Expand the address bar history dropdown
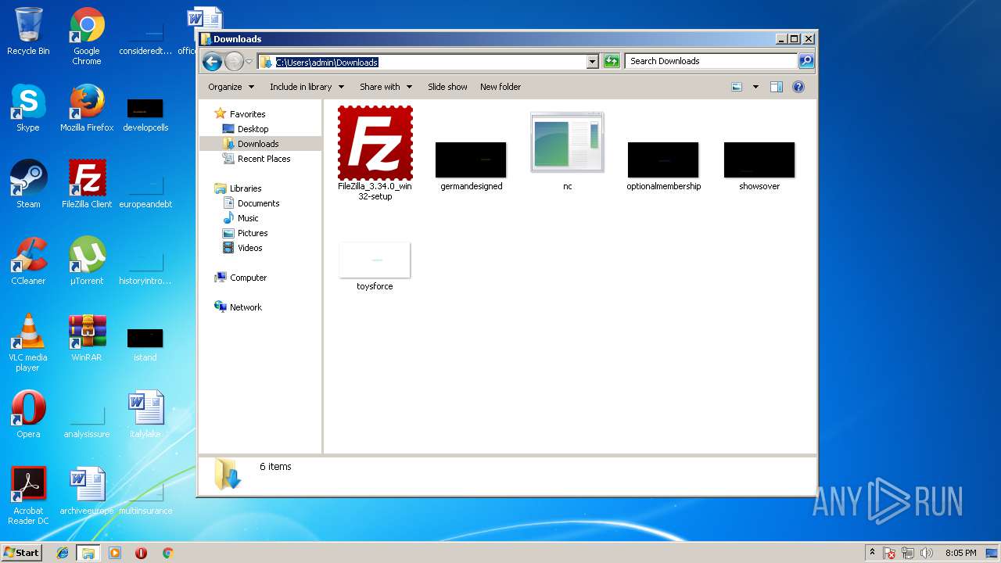This screenshot has width=1001, height=563. 592,61
